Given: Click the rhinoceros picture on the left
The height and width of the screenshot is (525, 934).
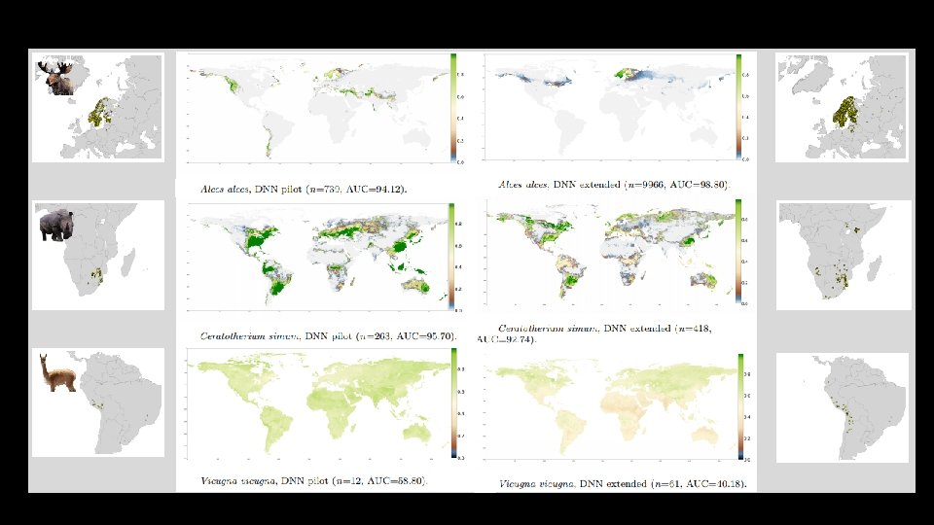Looking at the screenshot, I should click(56, 225).
